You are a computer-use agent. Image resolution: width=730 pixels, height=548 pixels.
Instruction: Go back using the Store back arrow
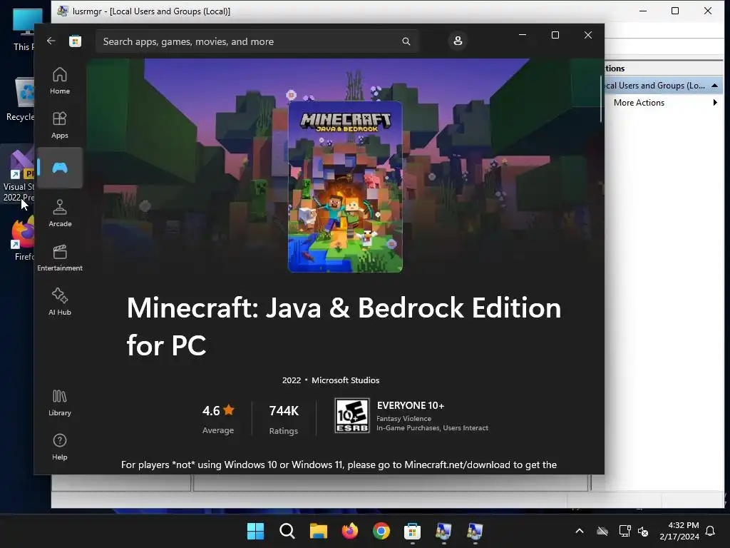coord(51,41)
